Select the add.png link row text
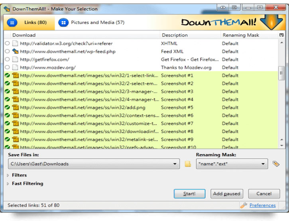 click(83, 108)
